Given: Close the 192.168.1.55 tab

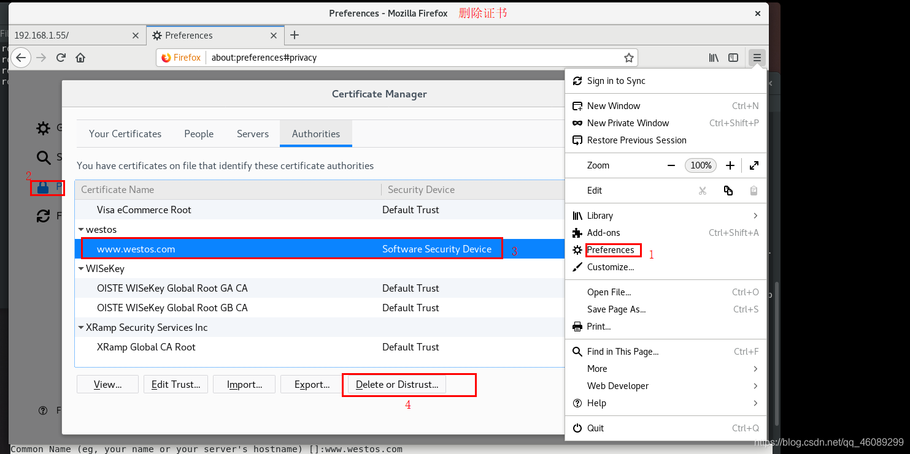Looking at the screenshot, I should (136, 36).
